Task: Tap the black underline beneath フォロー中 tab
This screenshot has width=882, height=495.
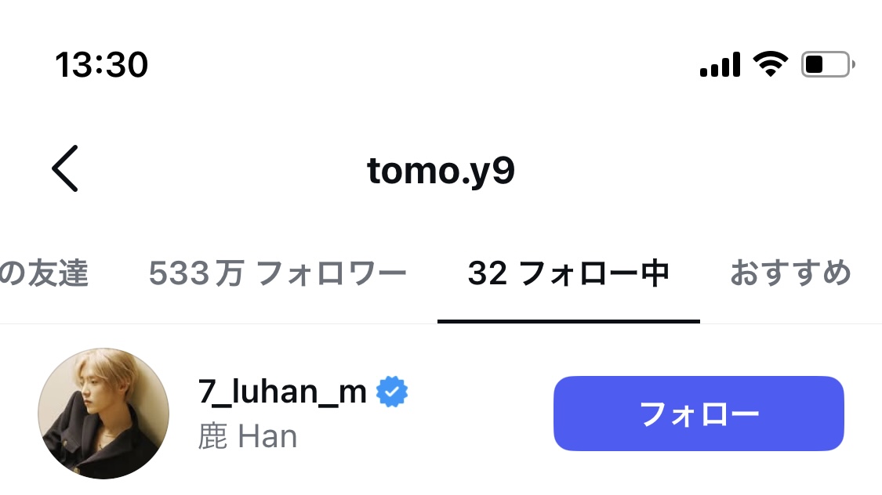Action: 568,321
